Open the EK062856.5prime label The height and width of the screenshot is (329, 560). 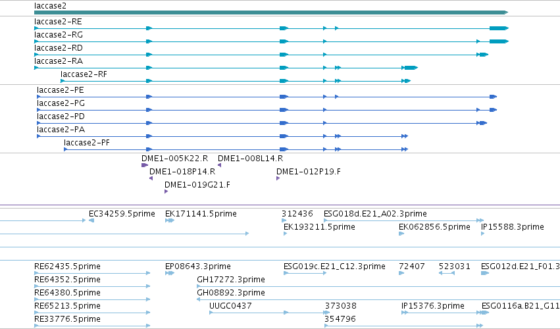(434, 227)
